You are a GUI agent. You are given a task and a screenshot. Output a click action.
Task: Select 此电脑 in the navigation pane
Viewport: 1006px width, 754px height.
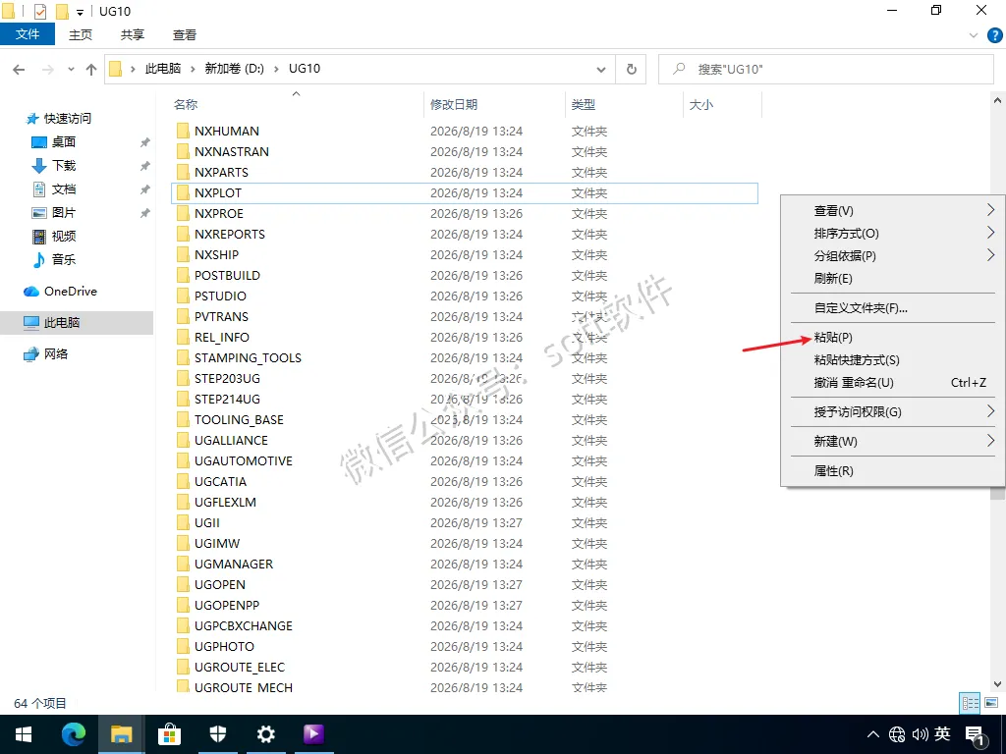62,322
